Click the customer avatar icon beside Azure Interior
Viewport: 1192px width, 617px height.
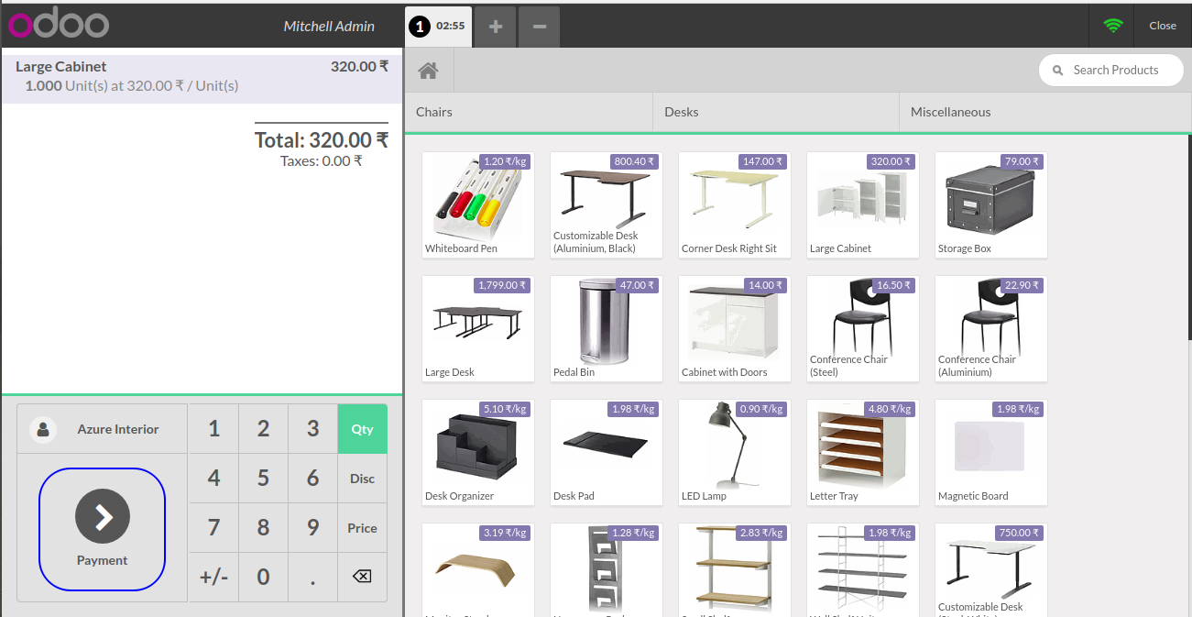click(x=42, y=429)
